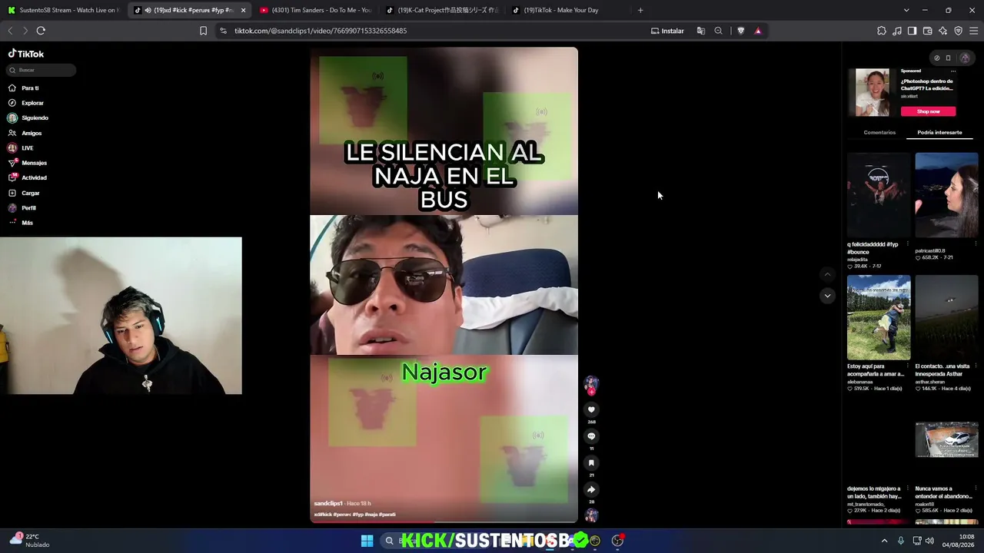Open the sponsored ad options menu

[953, 71]
